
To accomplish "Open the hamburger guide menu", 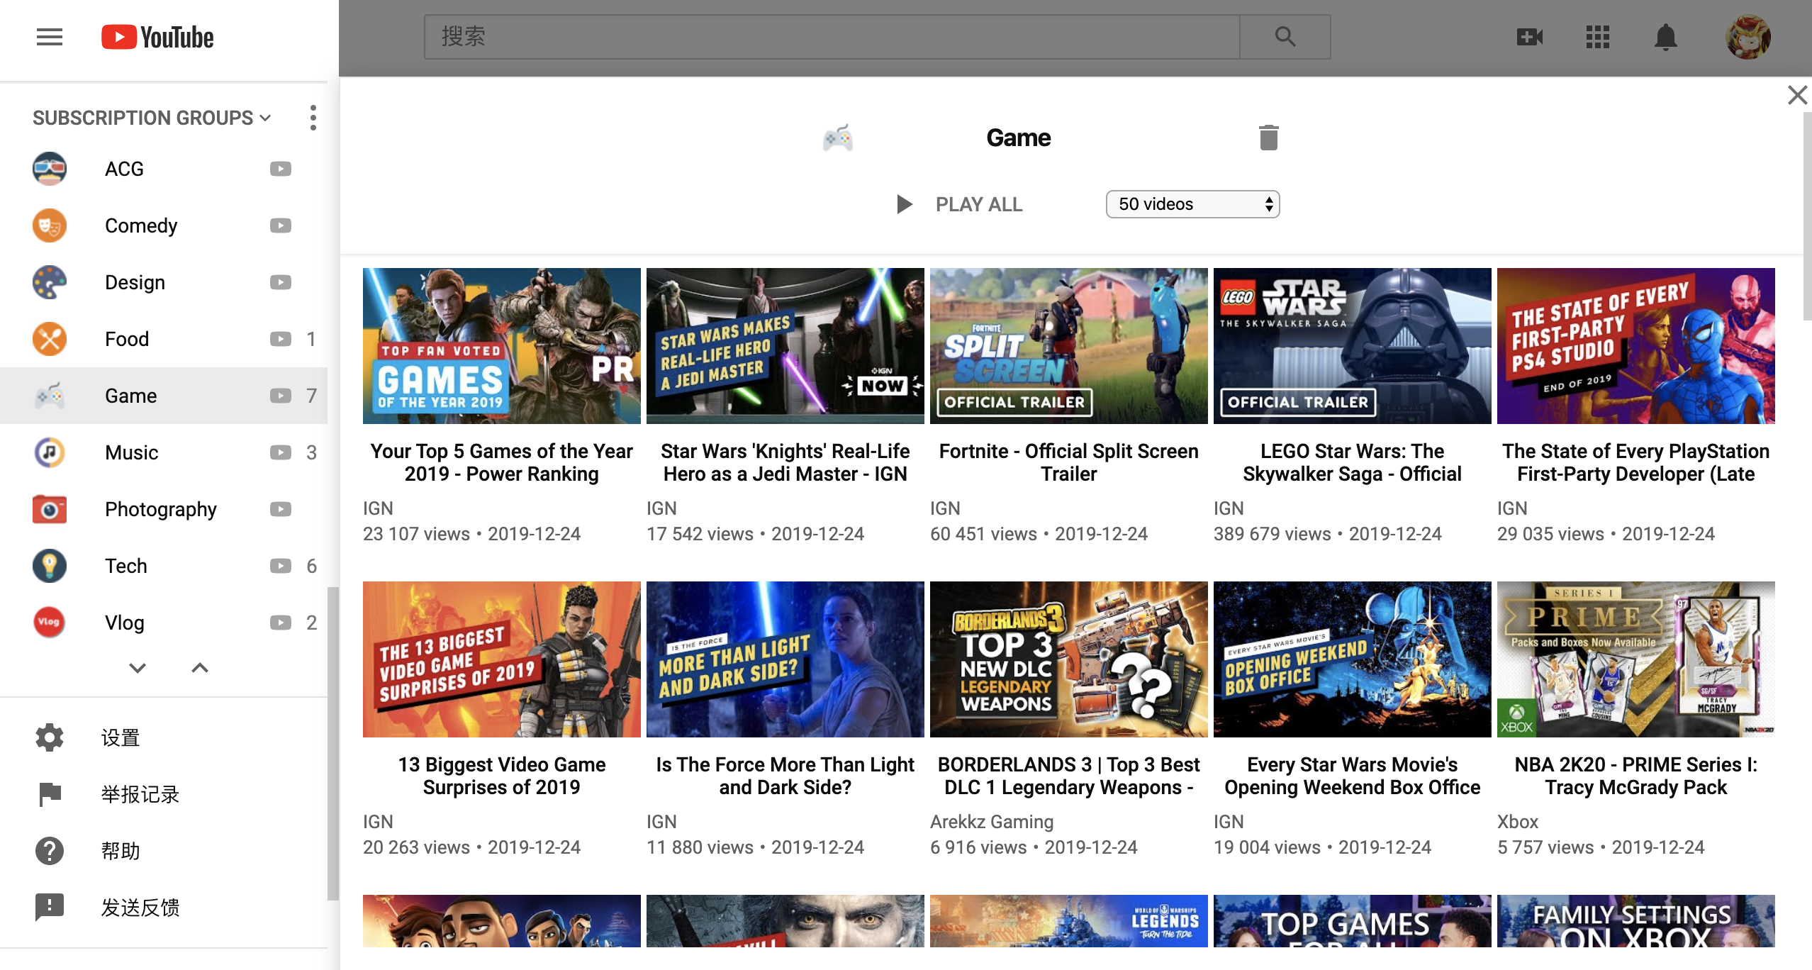I will click(x=50, y=37).
